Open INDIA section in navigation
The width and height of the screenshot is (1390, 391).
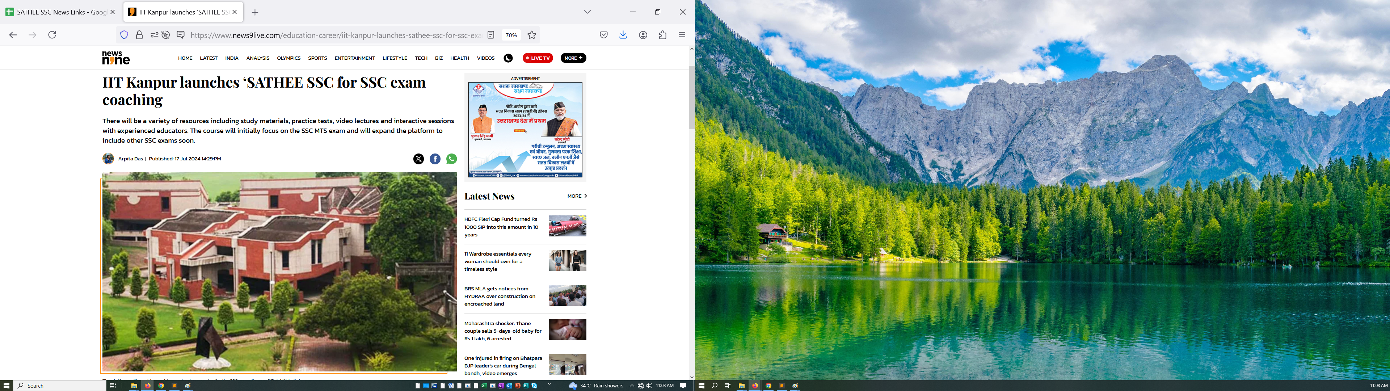coord(232,58)
